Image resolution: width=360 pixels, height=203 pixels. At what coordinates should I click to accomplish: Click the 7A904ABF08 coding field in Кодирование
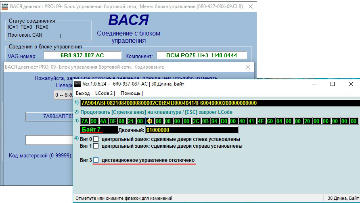click(49, 116)
